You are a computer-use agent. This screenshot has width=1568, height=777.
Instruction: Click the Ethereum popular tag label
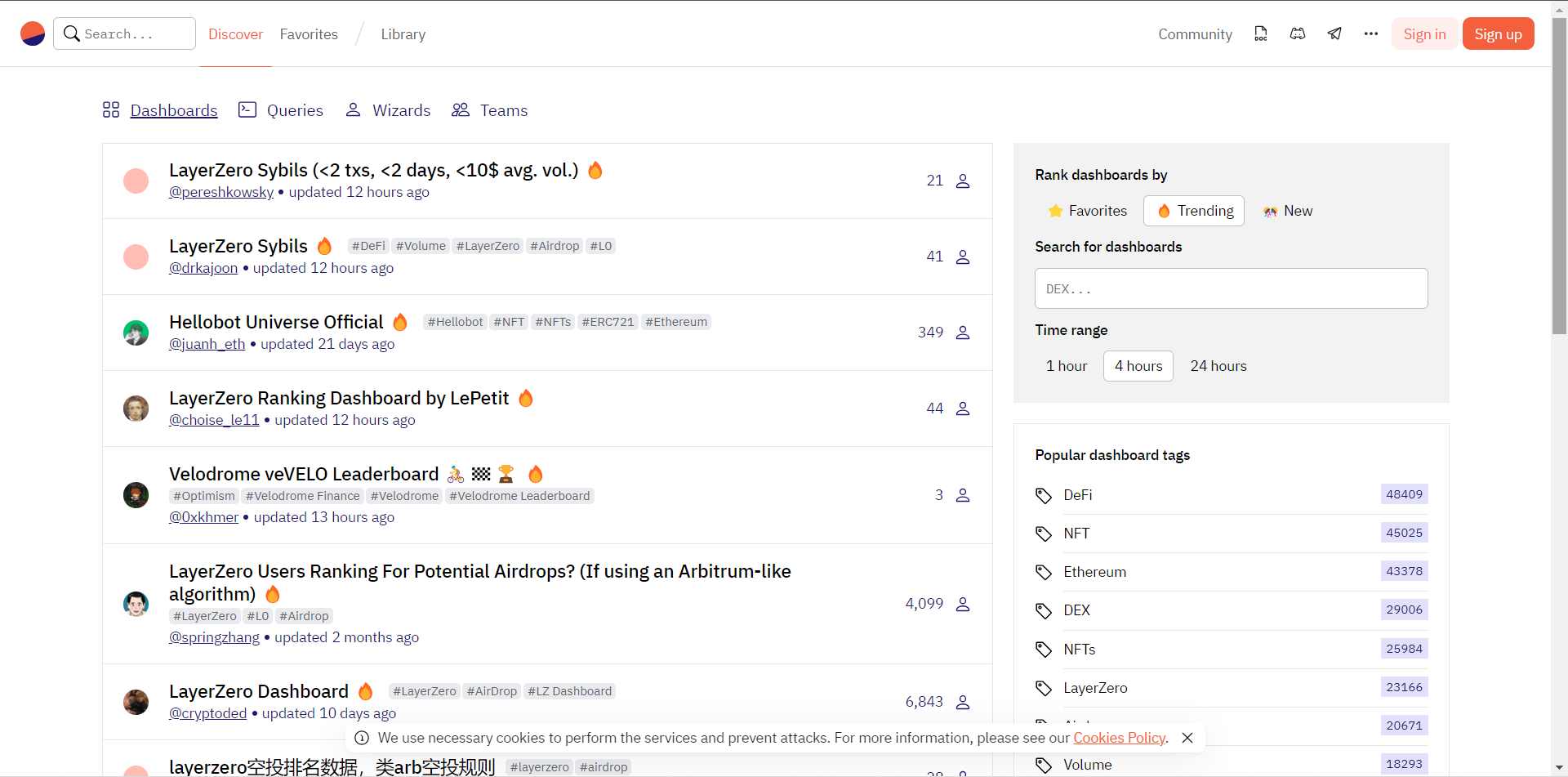click(x=1094, y=572)
